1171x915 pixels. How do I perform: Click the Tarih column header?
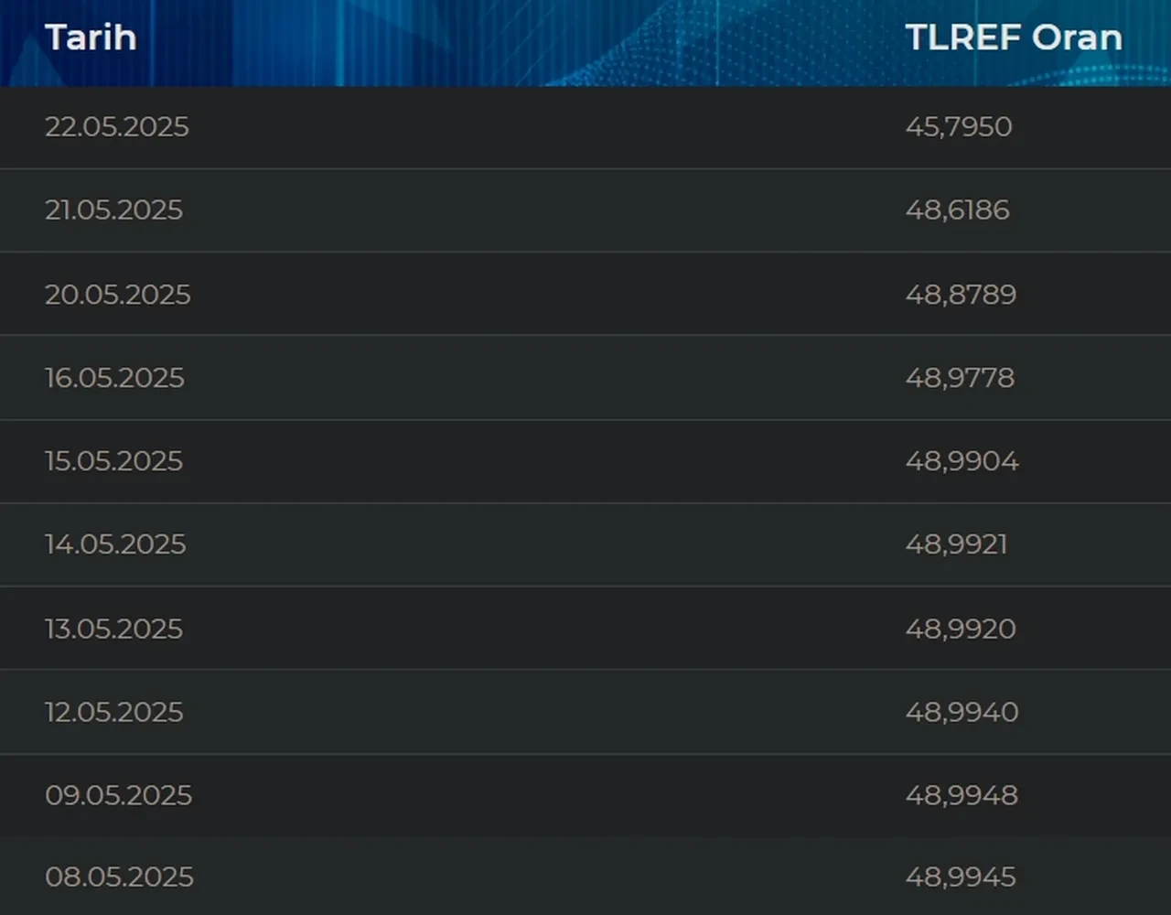pos(91,38)
